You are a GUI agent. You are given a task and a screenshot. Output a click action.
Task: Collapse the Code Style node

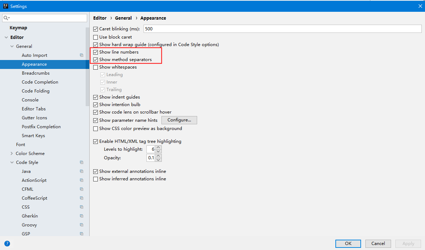point(12,162)
